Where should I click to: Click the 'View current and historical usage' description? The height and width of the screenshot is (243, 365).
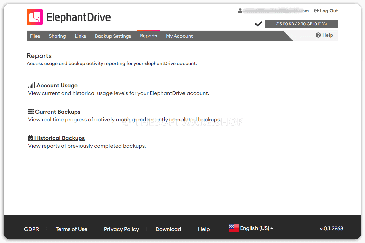click(119, 93)
